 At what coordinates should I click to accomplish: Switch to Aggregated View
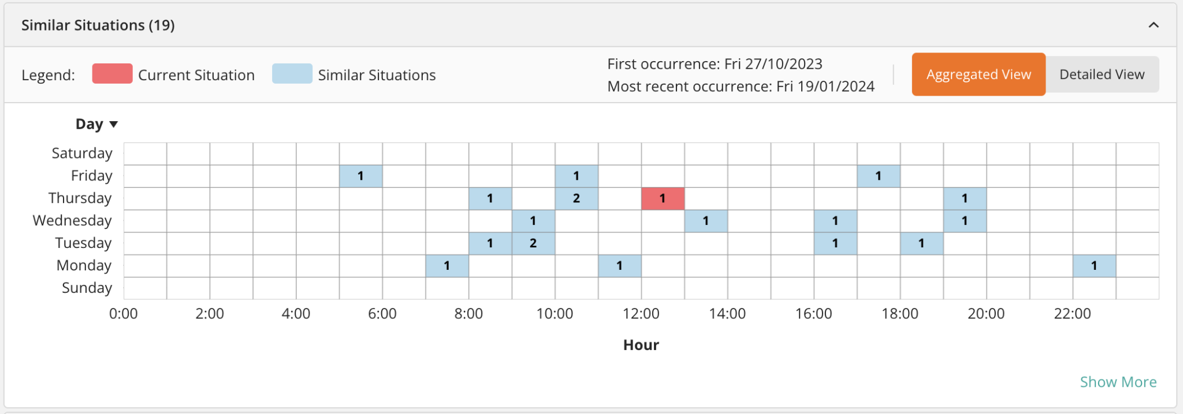(979, 74)
